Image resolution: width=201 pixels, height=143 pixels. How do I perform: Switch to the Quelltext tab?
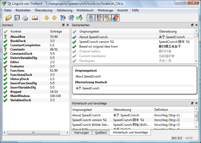click(x=101, y=133)
